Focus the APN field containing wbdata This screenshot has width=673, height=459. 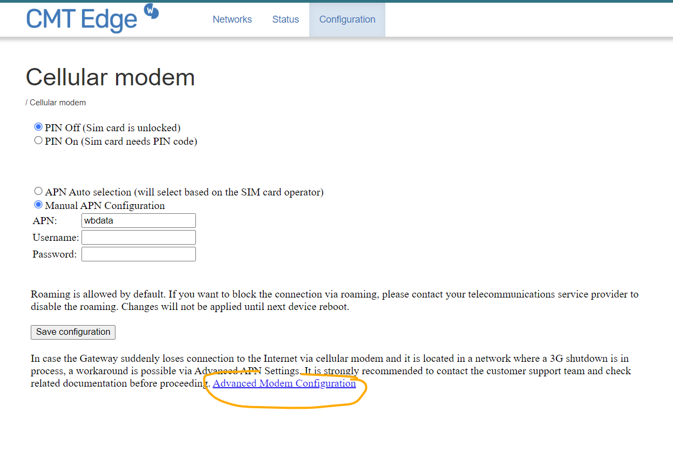coord(139,220)
